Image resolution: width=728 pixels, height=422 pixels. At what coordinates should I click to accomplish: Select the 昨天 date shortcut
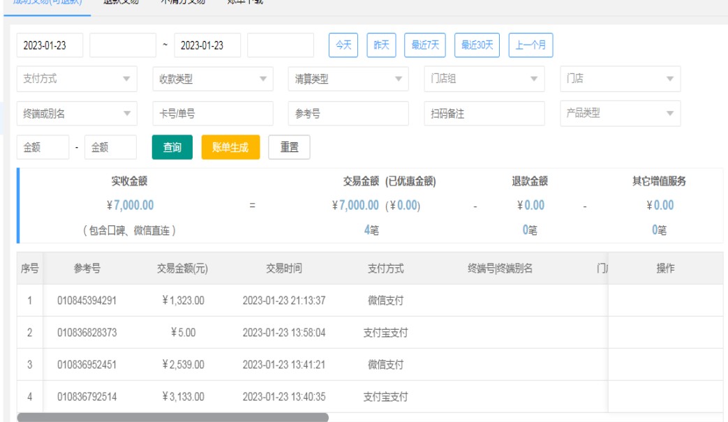tap(381, 45)
